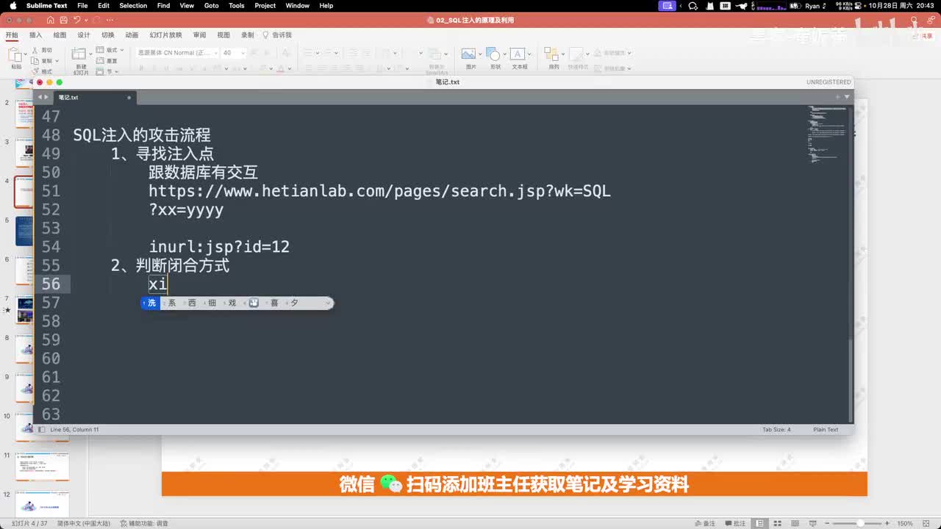This screenshot has height=529, width=941.
Task: Open the font name dropdown
Action: click(x=216, y=53)
